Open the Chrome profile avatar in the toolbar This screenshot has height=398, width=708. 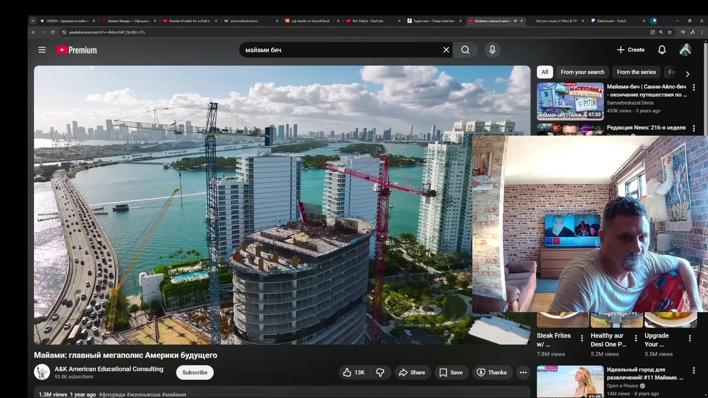point(692,32)
